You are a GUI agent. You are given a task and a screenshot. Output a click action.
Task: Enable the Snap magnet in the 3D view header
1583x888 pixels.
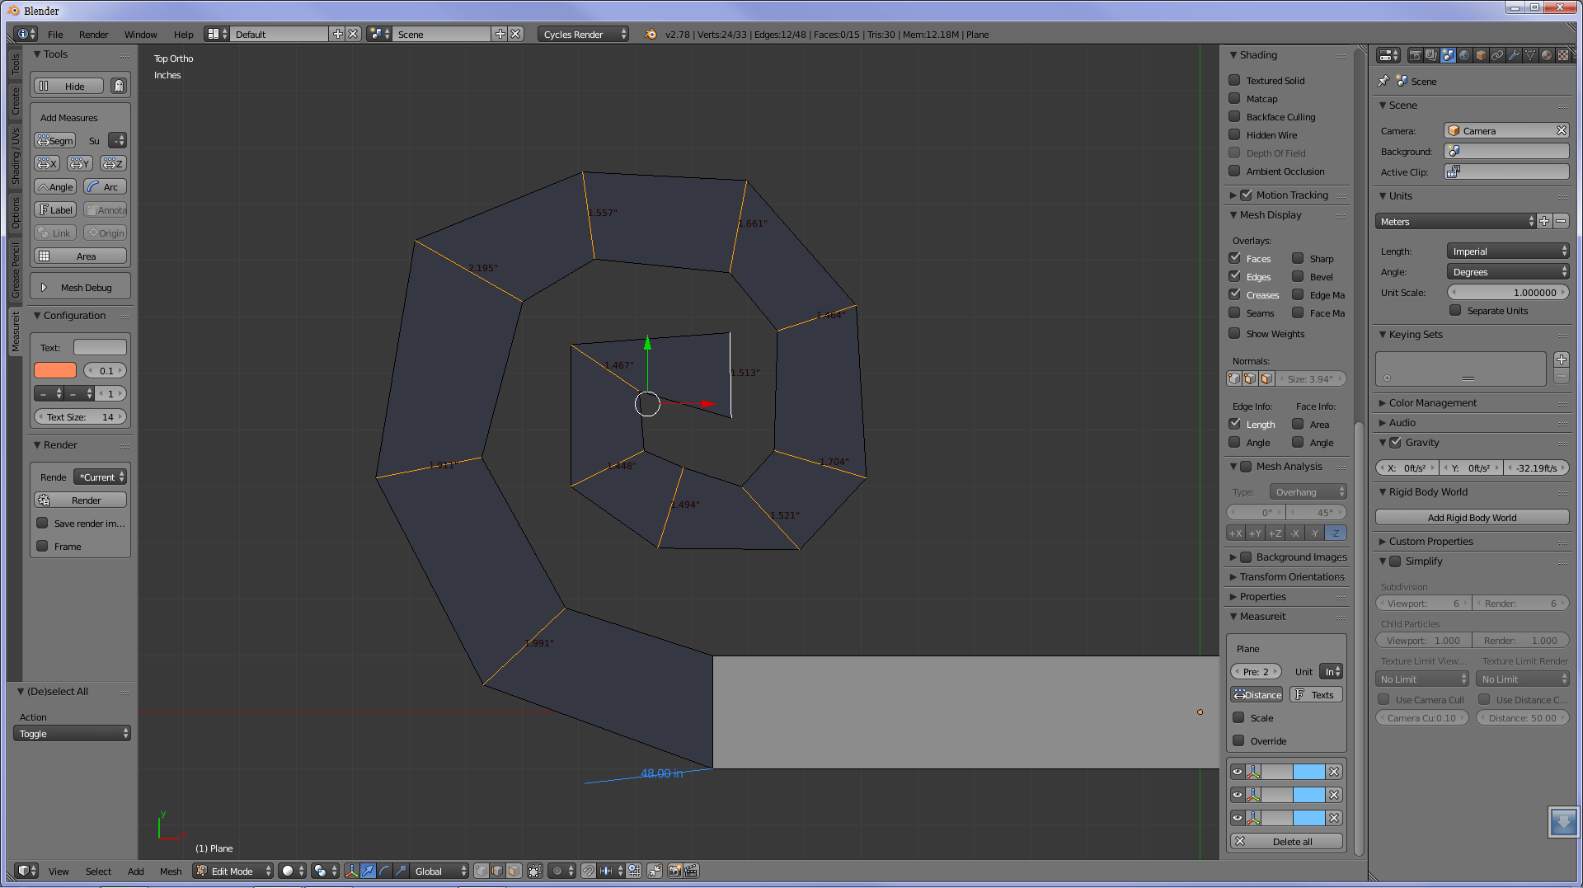point(589,871)
